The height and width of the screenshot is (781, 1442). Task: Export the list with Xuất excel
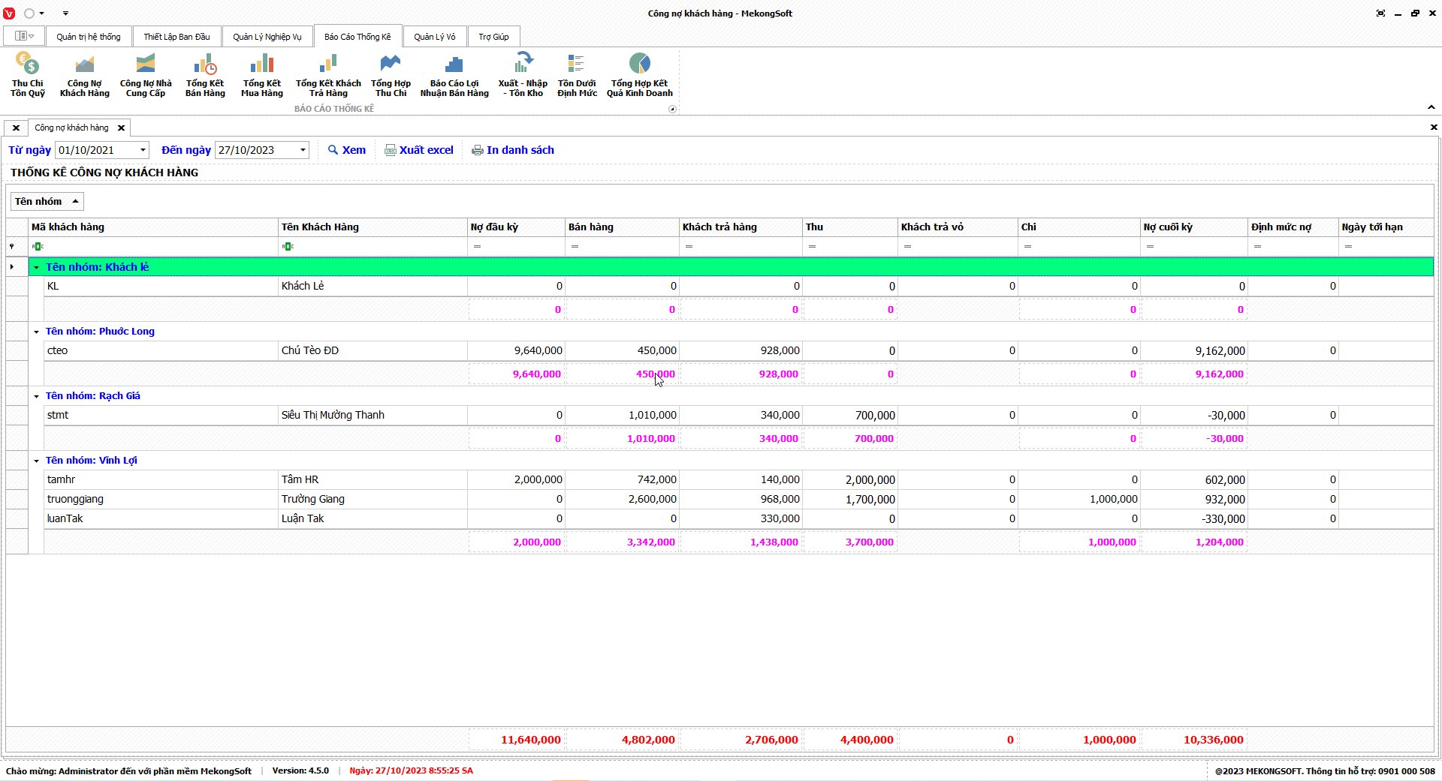pos(419,150)
